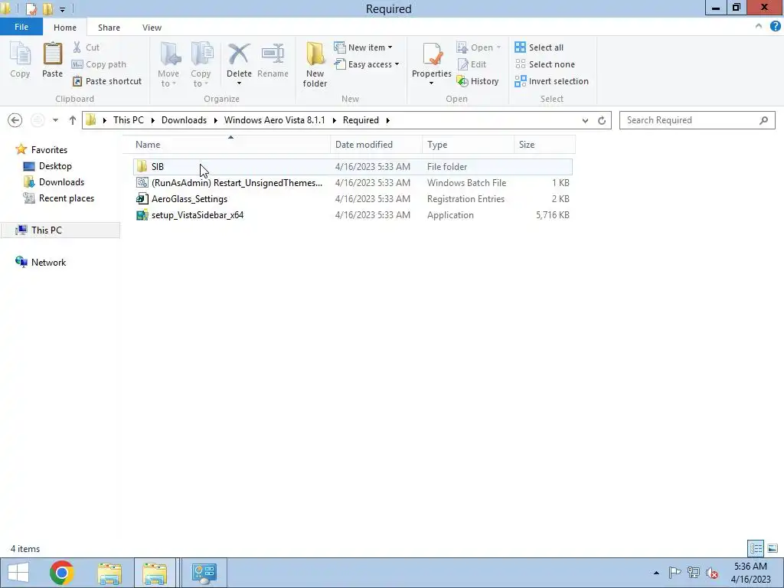Select Network in navigation pane
This screenshot has height=588, width=784.
tap(41, 262)
